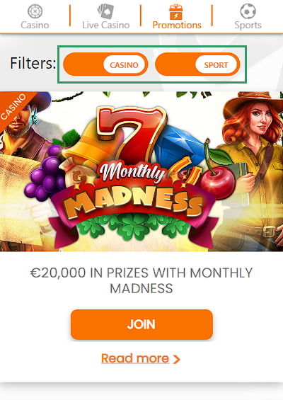The height and width of the screenshot is (400, 283).
Task: Toggle the CASINO filter switch
Action: (105, 64)
